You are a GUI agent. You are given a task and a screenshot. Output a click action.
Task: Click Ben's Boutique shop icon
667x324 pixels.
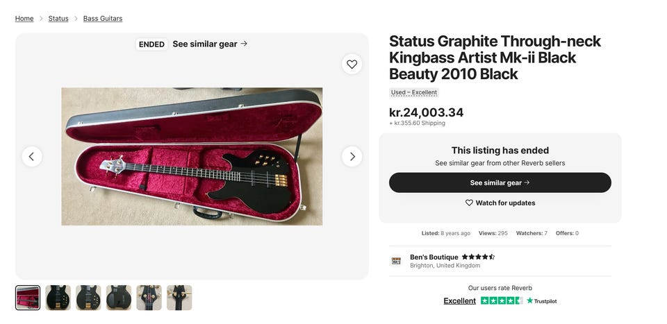(396, 261)
